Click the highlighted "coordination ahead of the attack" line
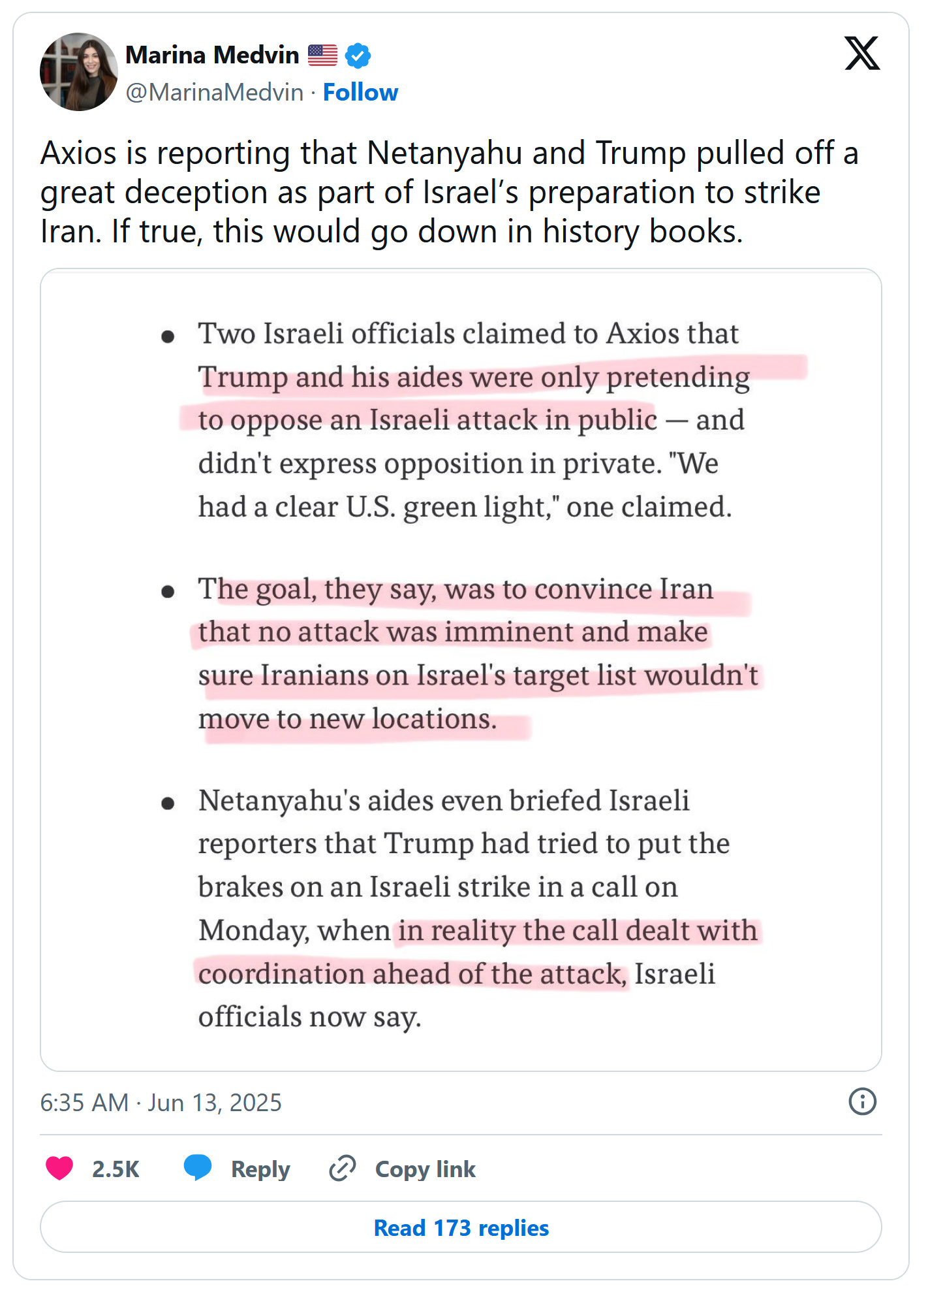The height and width of the screenshot is (1296, 928). pyautogui.click(x=412, y=974)
